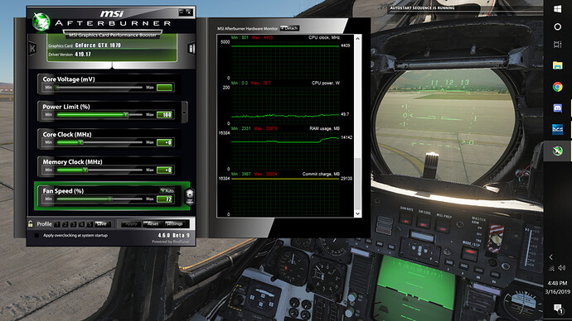Open user define fan settings icon
This screenshot has height=321, width=572.
(x=190, y=197)
